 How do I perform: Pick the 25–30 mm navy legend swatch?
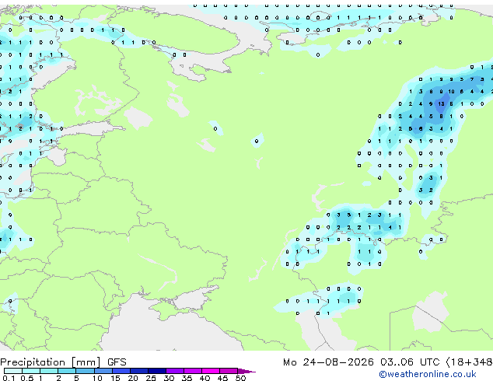point(156,371)
